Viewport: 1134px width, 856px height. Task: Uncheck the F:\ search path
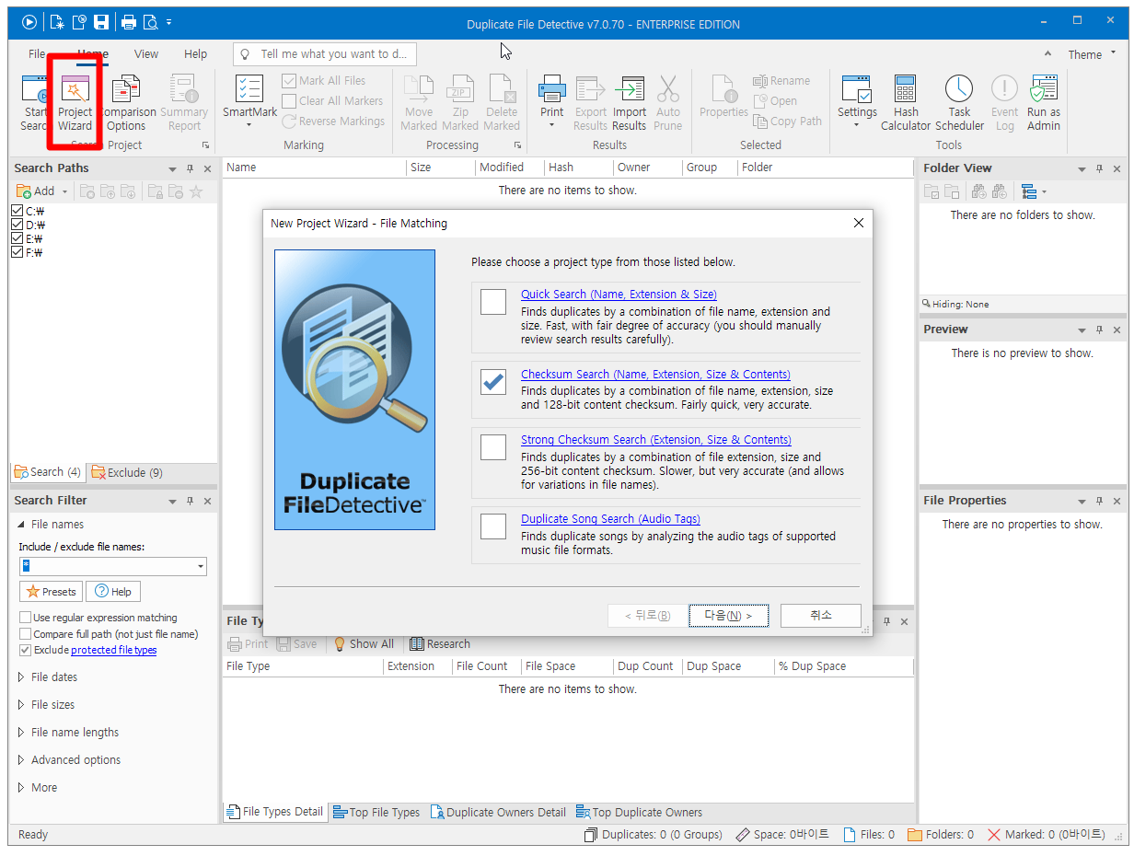coord(17,252)
